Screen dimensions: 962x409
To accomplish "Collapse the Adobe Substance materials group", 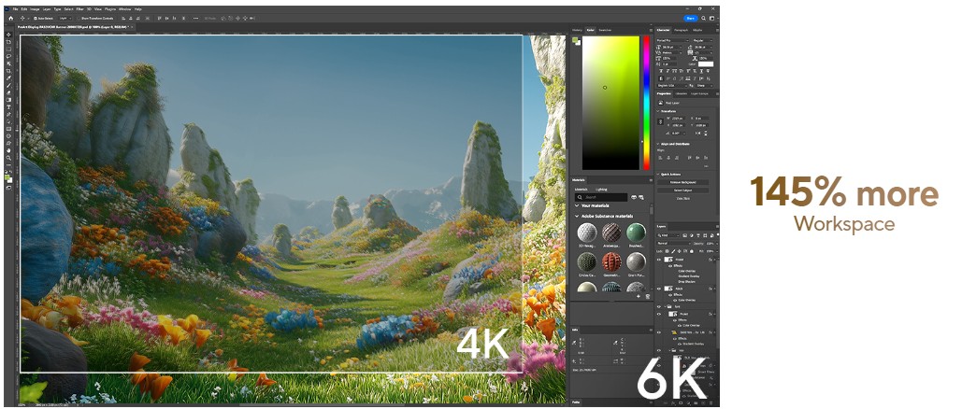I will pos(577,216).
